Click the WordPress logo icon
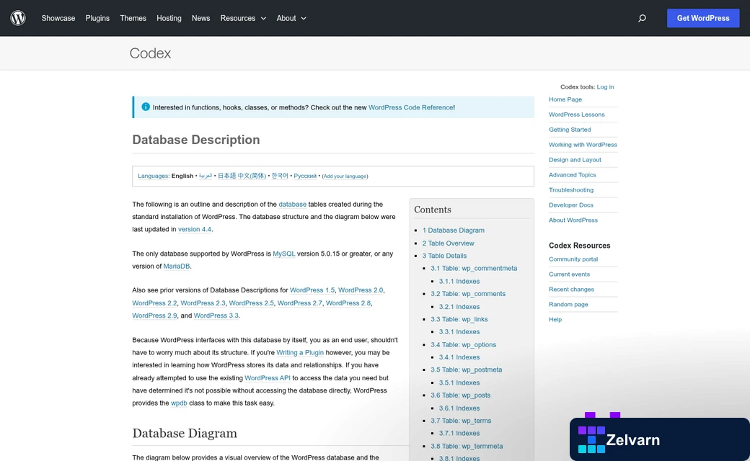Viewport: 750px width, 461px height. (x=18, y=18)
